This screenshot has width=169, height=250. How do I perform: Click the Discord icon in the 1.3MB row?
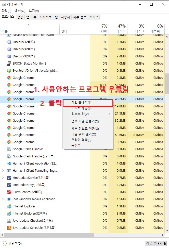pos(9,42)
